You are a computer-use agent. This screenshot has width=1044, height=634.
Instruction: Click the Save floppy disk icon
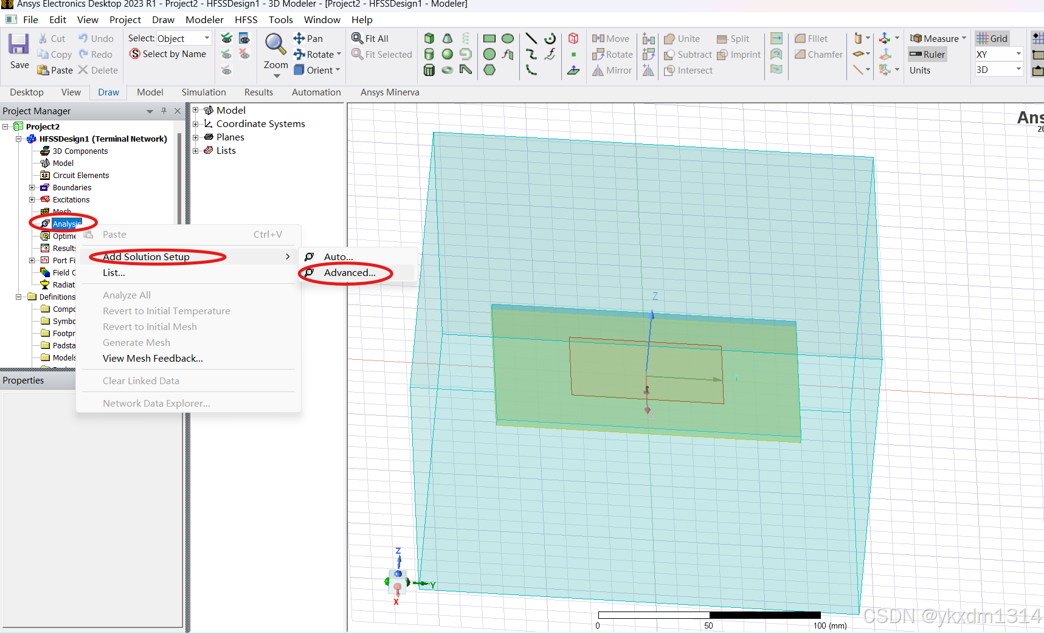tap(18, 45)
